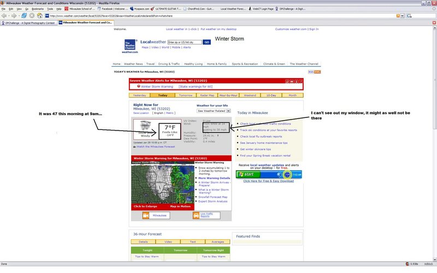The image size is (437, 273).
Task: Open the Maps link under Localweather
Action: coord(145,48)
